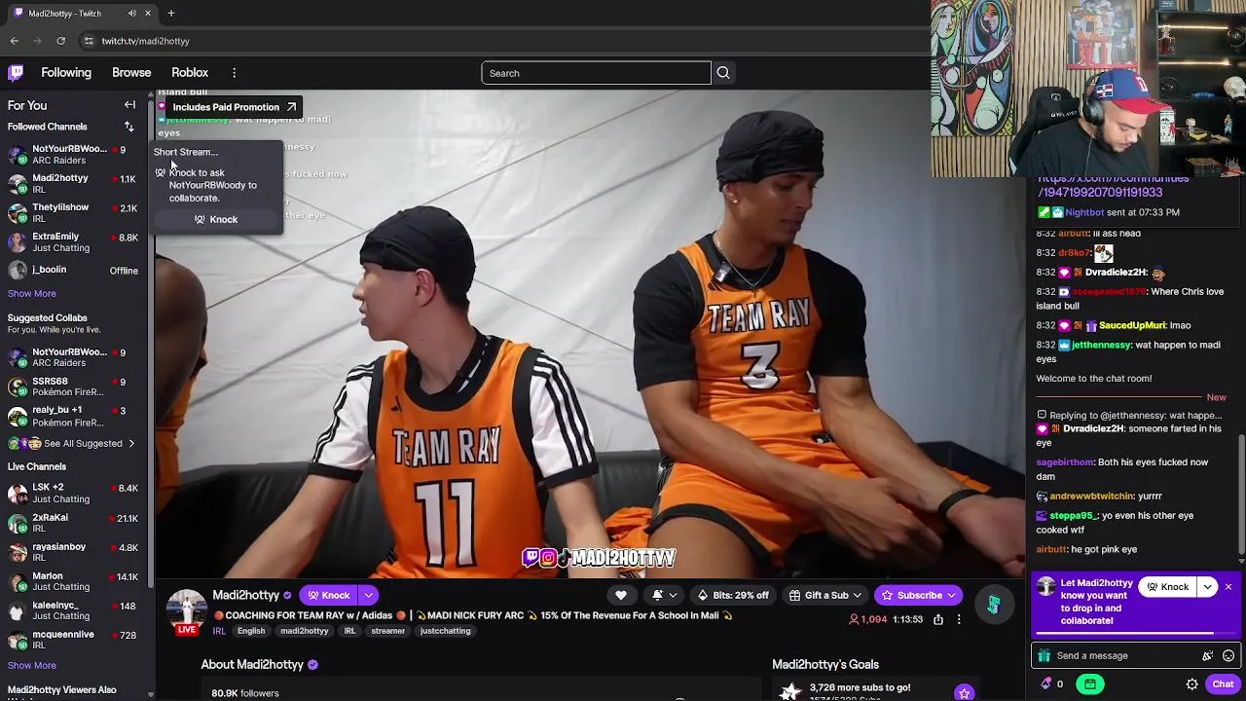
Task: Expand the chevron beside the chat banner's Knock button
Action: tap(1207, 587)
